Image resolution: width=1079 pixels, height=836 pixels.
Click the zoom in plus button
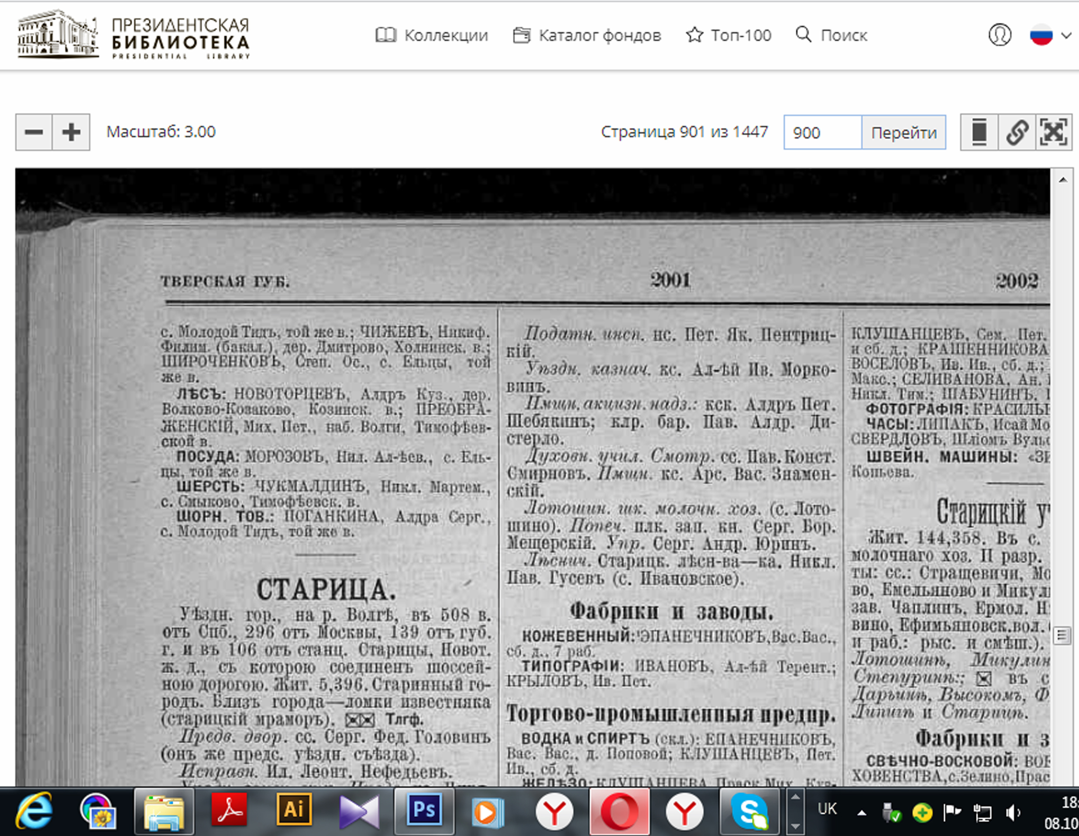(x=71, y=132)
